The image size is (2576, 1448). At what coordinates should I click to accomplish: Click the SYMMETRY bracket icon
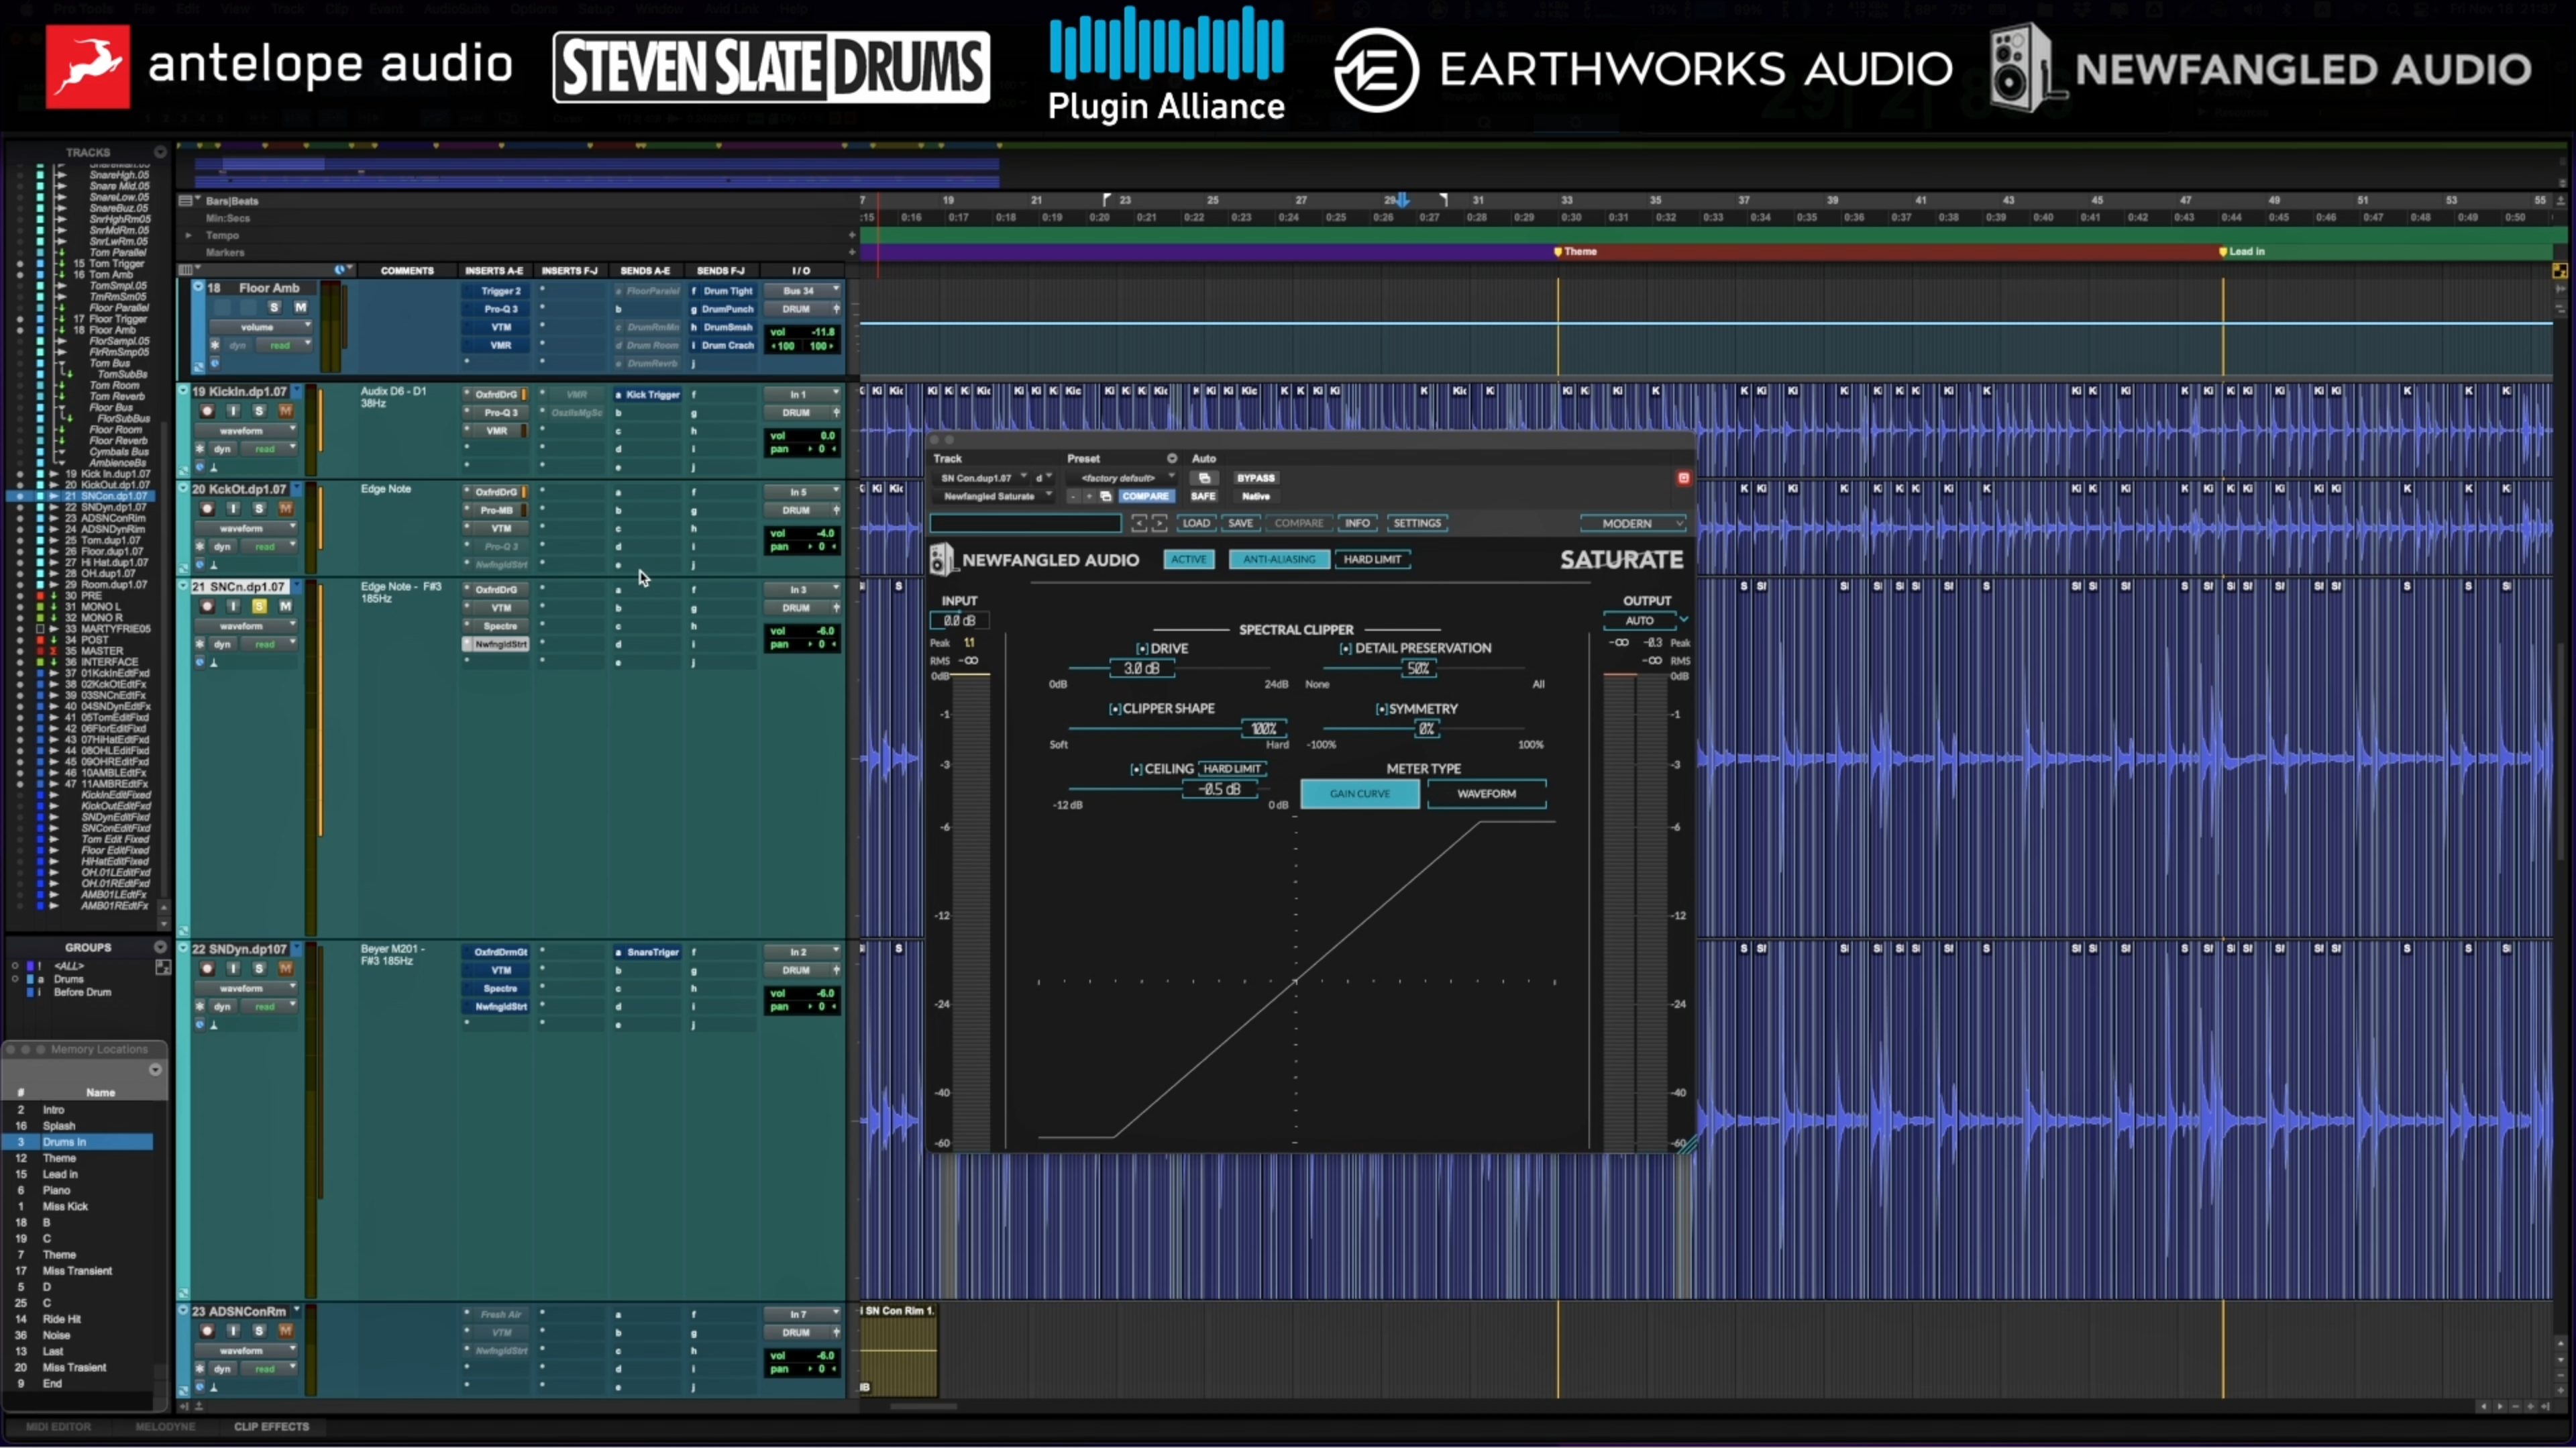pos(1381,709)
